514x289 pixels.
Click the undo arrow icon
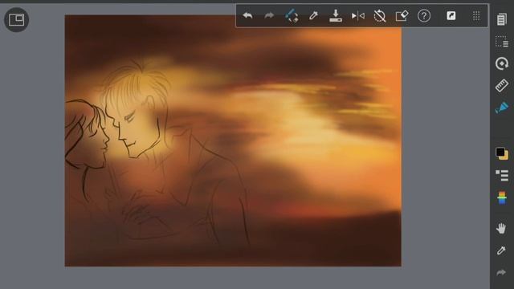click(x=247, y=15)
